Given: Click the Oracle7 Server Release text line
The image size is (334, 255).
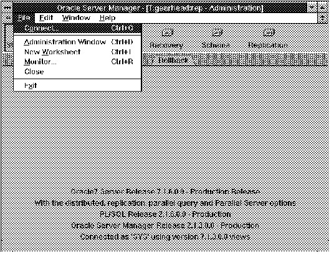Looking at the screenshot, I should pyautogui.click(x=165, y=191).
